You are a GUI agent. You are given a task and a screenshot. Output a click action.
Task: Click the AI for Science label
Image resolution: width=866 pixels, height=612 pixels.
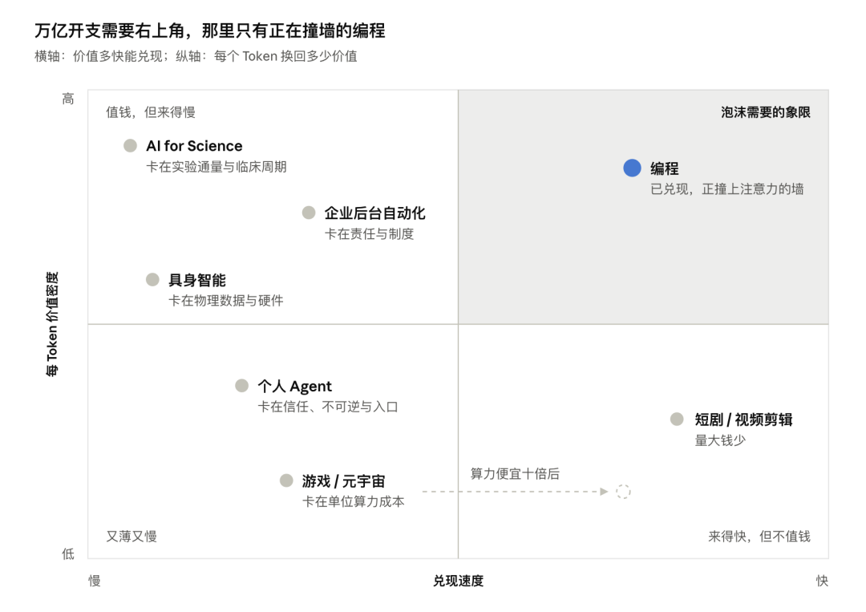194,146
